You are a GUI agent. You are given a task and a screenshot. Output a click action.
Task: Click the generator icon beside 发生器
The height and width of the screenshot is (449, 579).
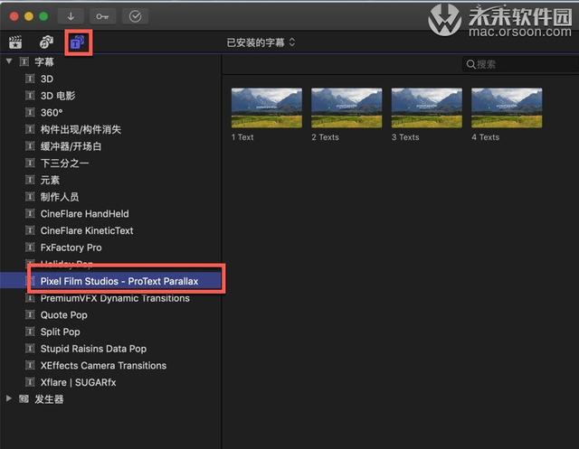click(24, 399)
